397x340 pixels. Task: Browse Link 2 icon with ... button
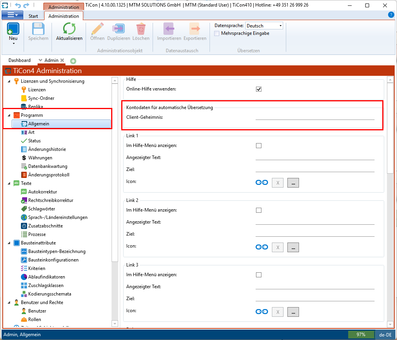click(x=293, y=247)
